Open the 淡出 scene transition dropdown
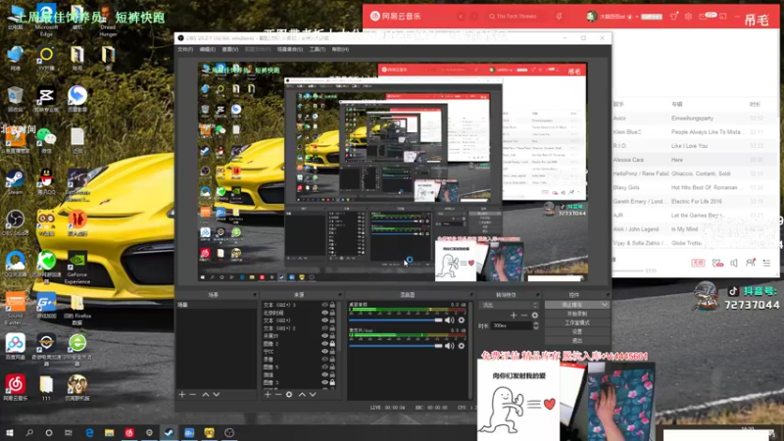This screenshot has width=784, height=441. pyautogui.click(x=509, y=305)
